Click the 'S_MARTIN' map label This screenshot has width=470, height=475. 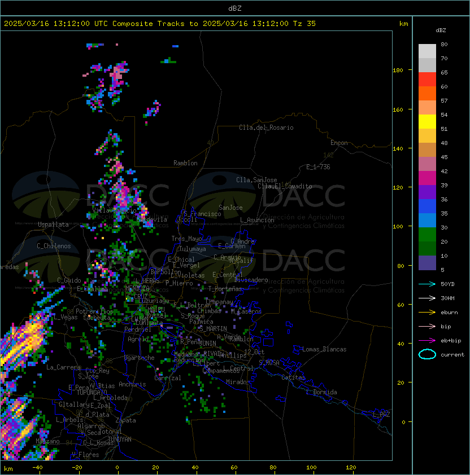point(214,329)
